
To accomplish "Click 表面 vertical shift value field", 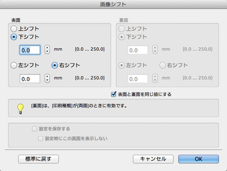I will [x=30, y=50].
